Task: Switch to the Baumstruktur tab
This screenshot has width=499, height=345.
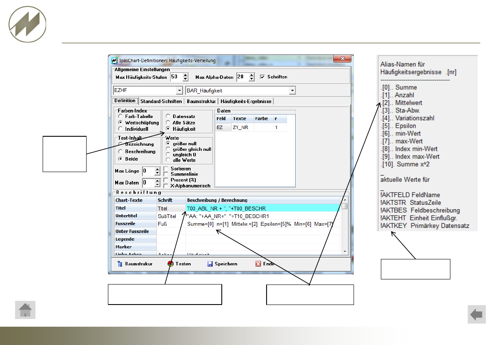Action: pos(201,101)
